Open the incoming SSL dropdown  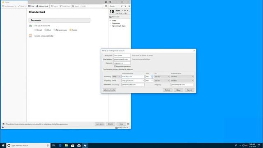click(161, 76)
